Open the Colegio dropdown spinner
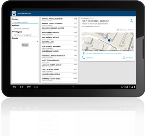The image size is (147, 136). point(25,41)
